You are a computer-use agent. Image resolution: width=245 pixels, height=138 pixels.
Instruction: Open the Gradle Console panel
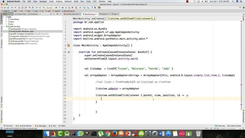pyautogui.click(x=234, y=126)
